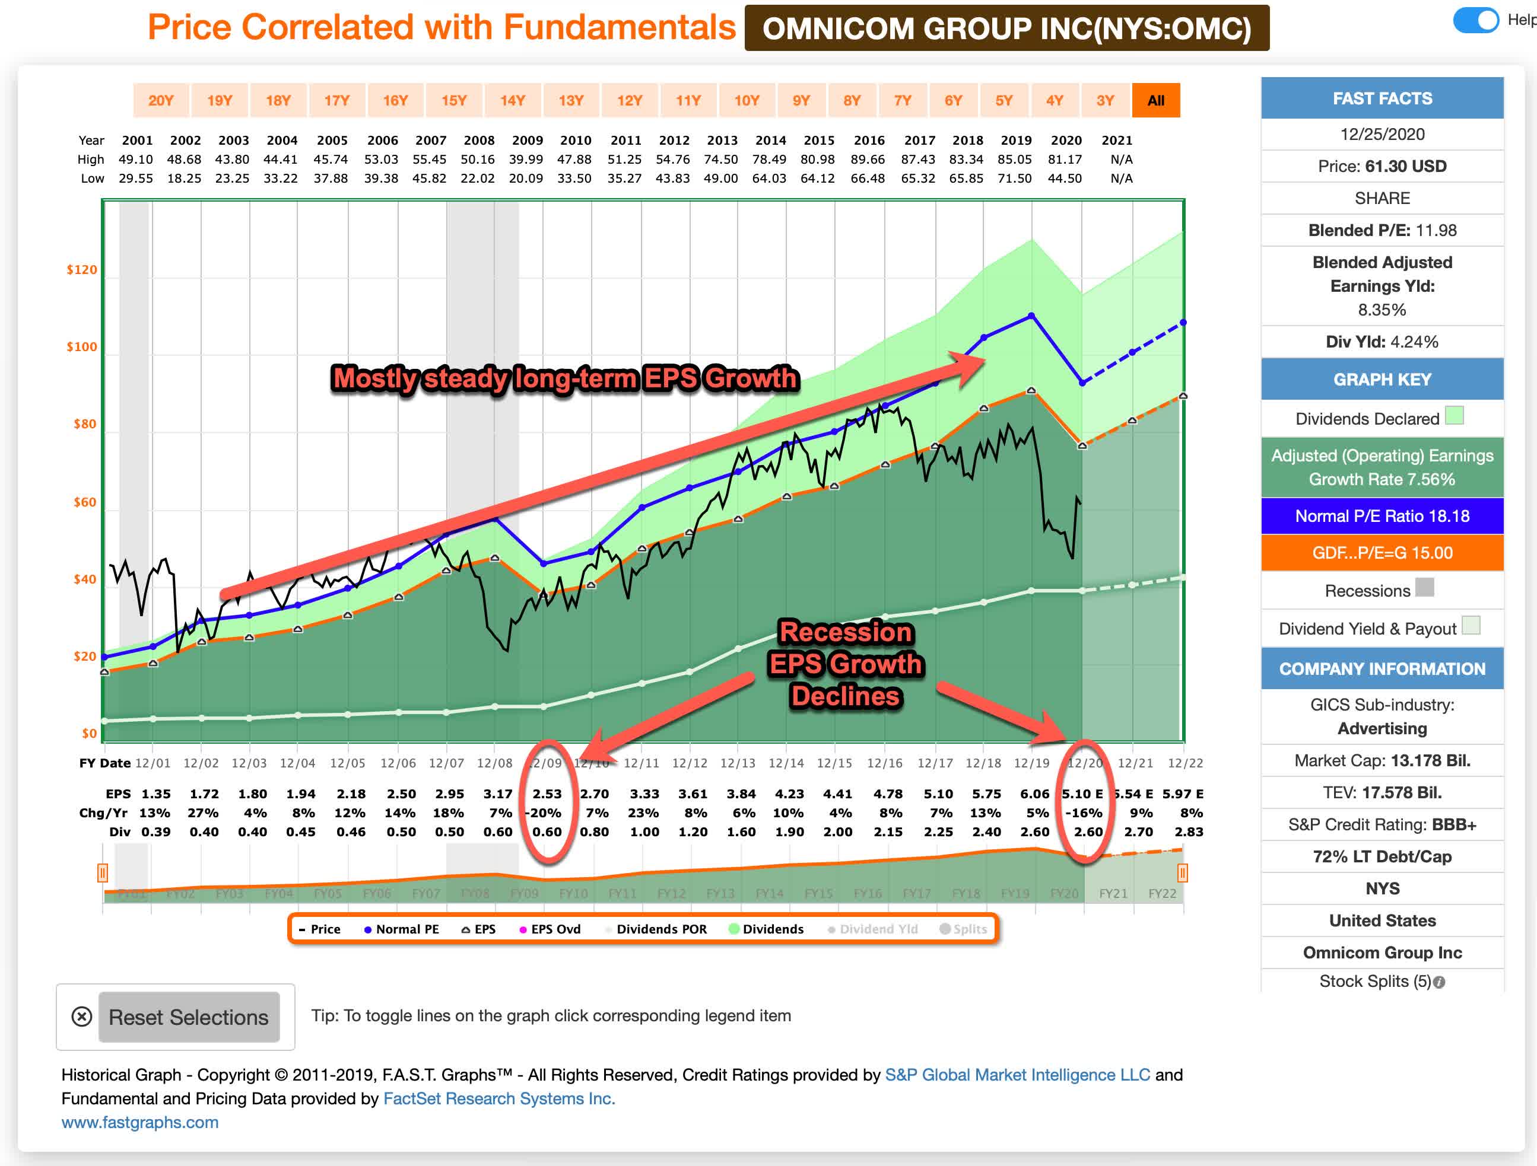Select the 20Y time range tab

tap(160, 100)
